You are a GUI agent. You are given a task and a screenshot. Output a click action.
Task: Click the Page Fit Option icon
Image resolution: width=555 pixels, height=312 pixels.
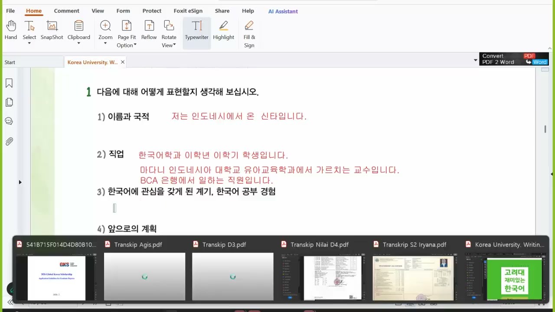127,26
